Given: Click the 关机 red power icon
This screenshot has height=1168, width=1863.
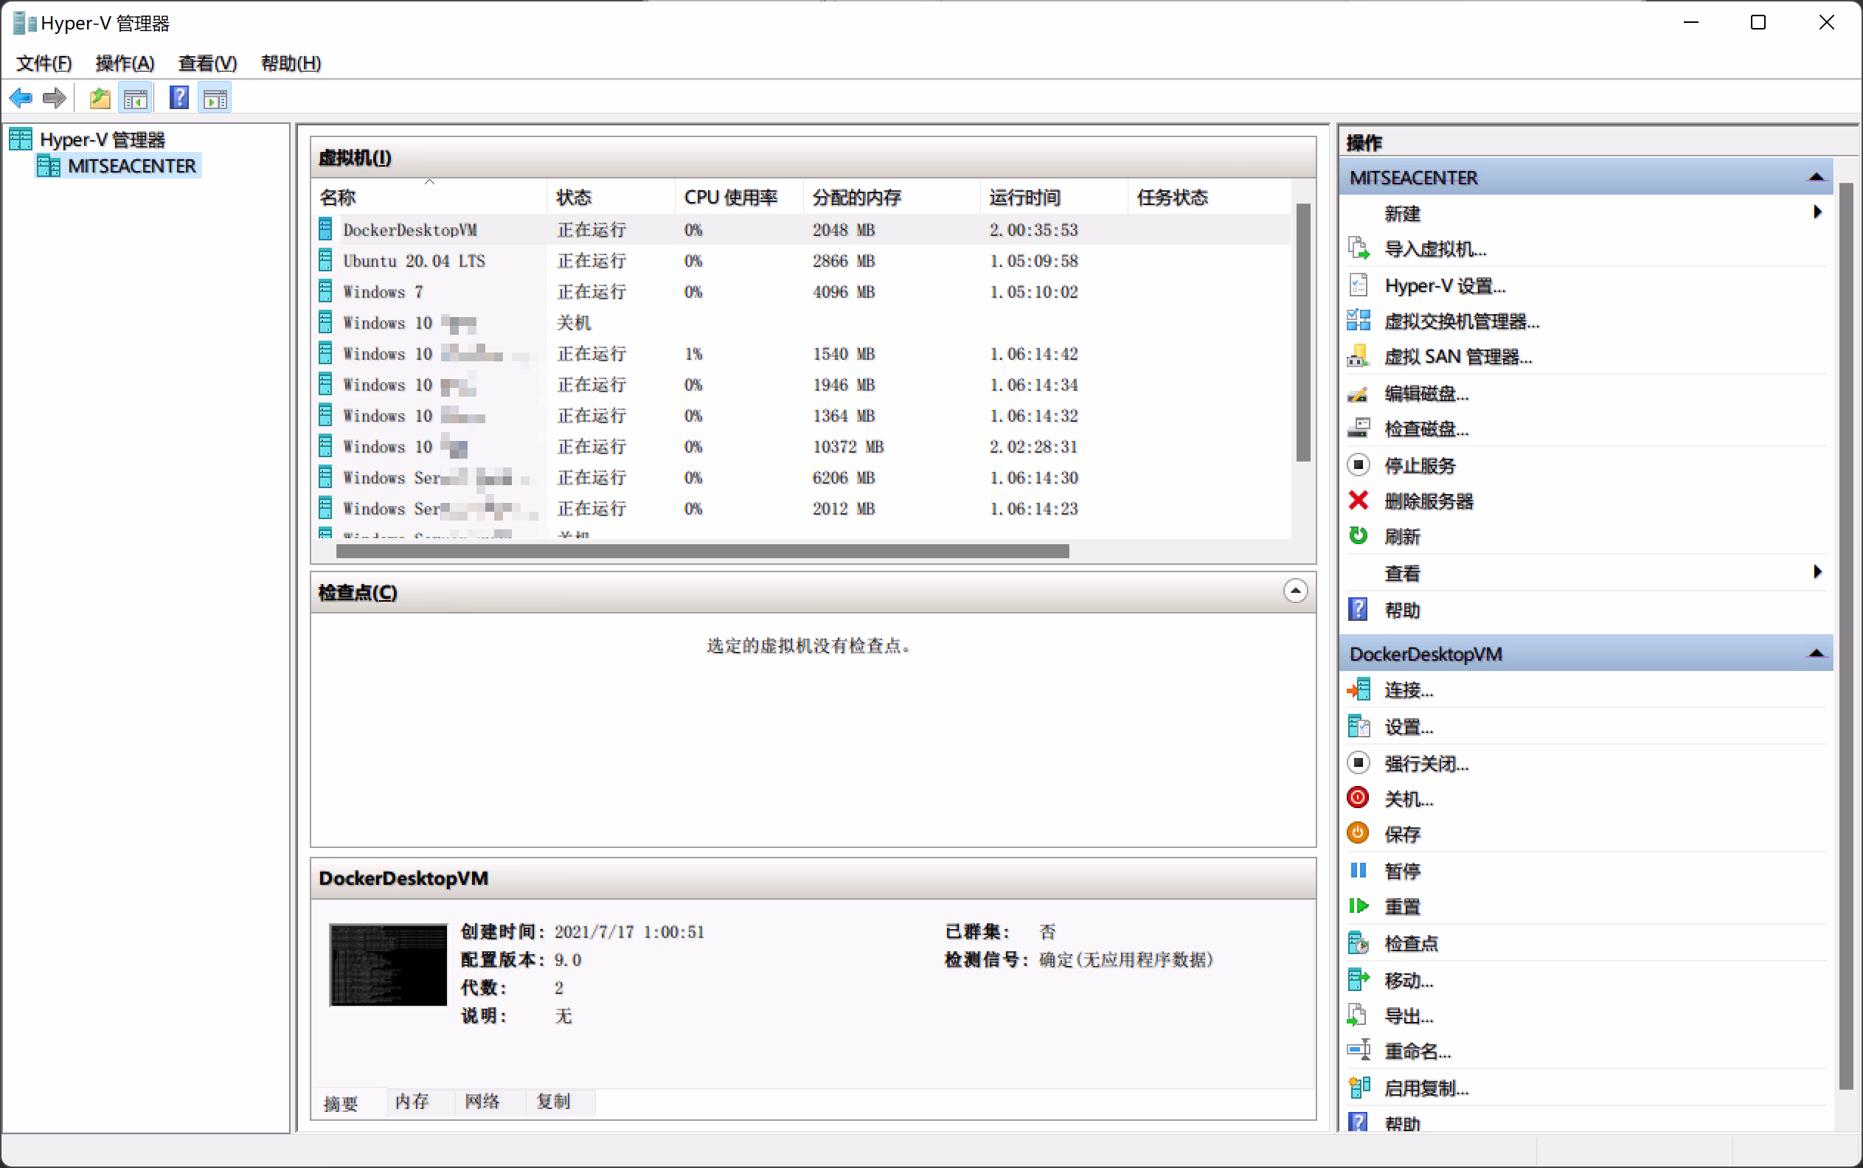Looking at the screenshot, I should click(x=1358, y=798).
